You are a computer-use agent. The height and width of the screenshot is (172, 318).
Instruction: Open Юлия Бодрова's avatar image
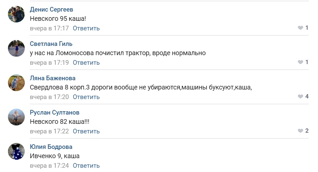(x=16, y=151)
